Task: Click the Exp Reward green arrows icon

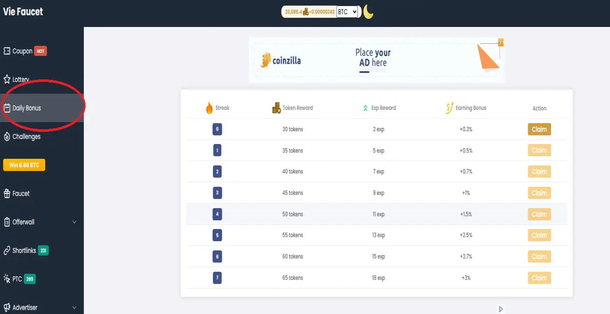Action: [365, 108]
